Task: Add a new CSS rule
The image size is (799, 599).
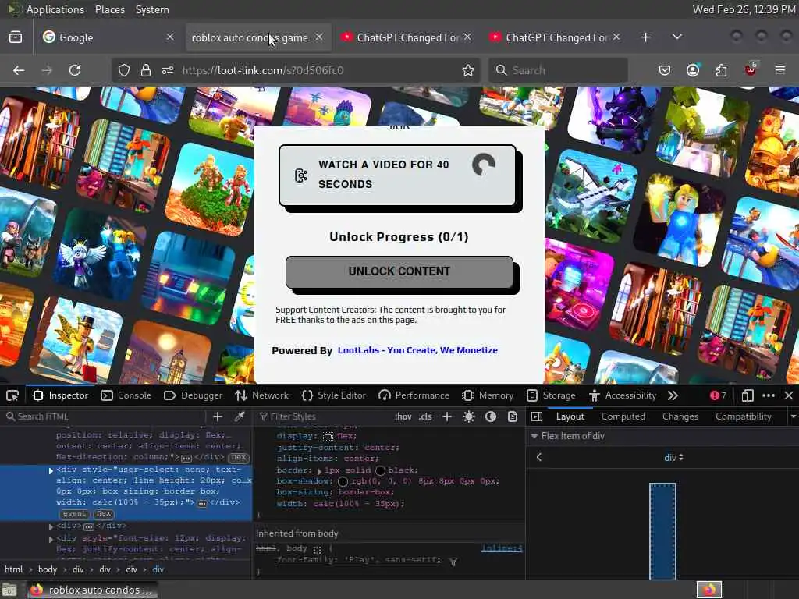Action: point(447,416)
